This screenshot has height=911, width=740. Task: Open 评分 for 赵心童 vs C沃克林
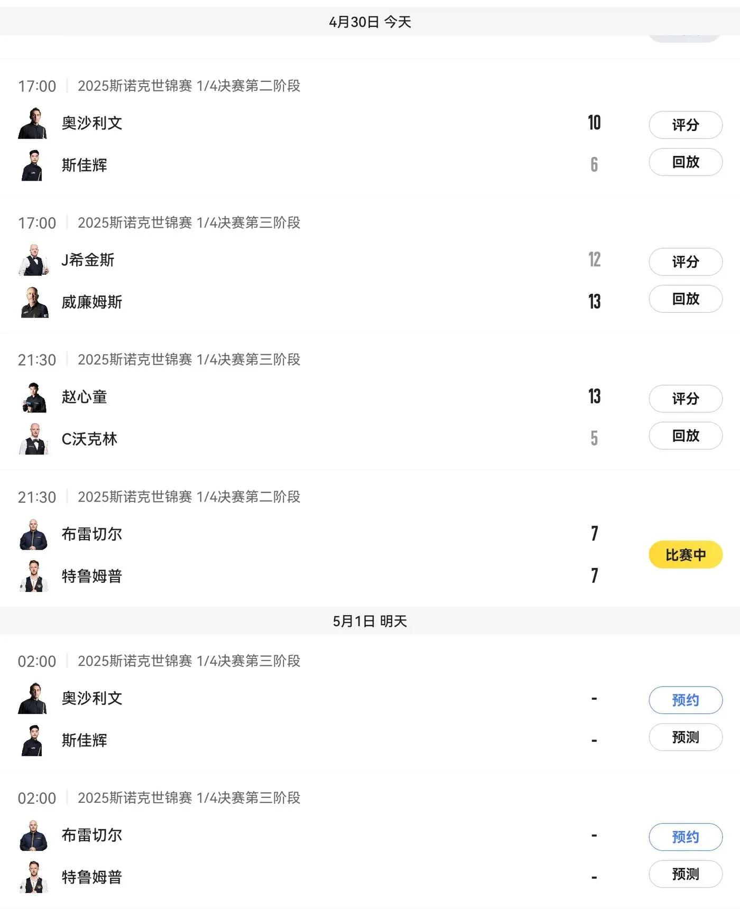[x=686, y=399]
